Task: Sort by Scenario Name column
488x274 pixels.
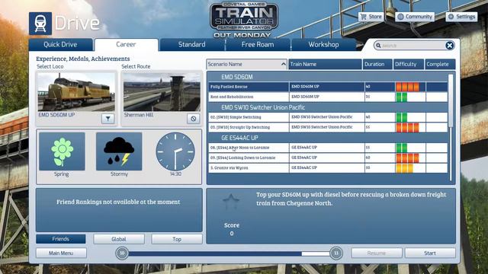Action: [x=246, y=64]
